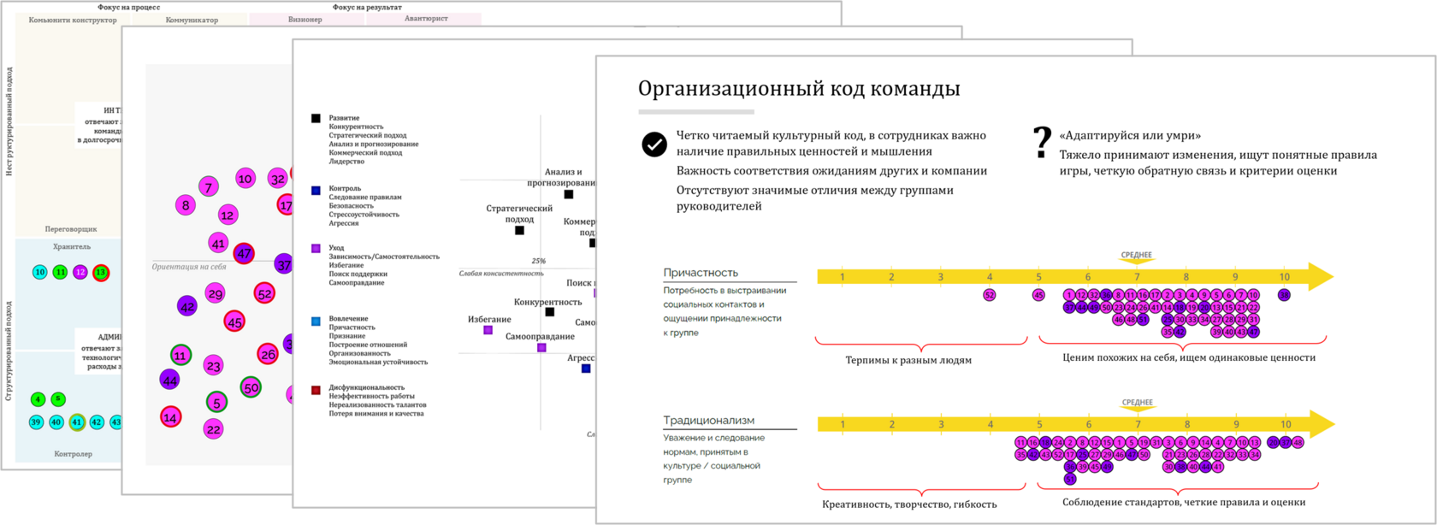Click red-ringed circle 26 on scatter slide
Image resolution: width=1437 pixels, height=525 pixels.
click(x=268, y=354)
